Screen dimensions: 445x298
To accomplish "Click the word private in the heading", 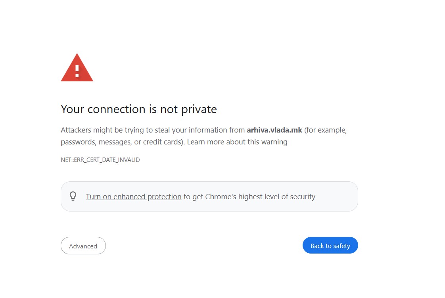I will pos(199,110).
